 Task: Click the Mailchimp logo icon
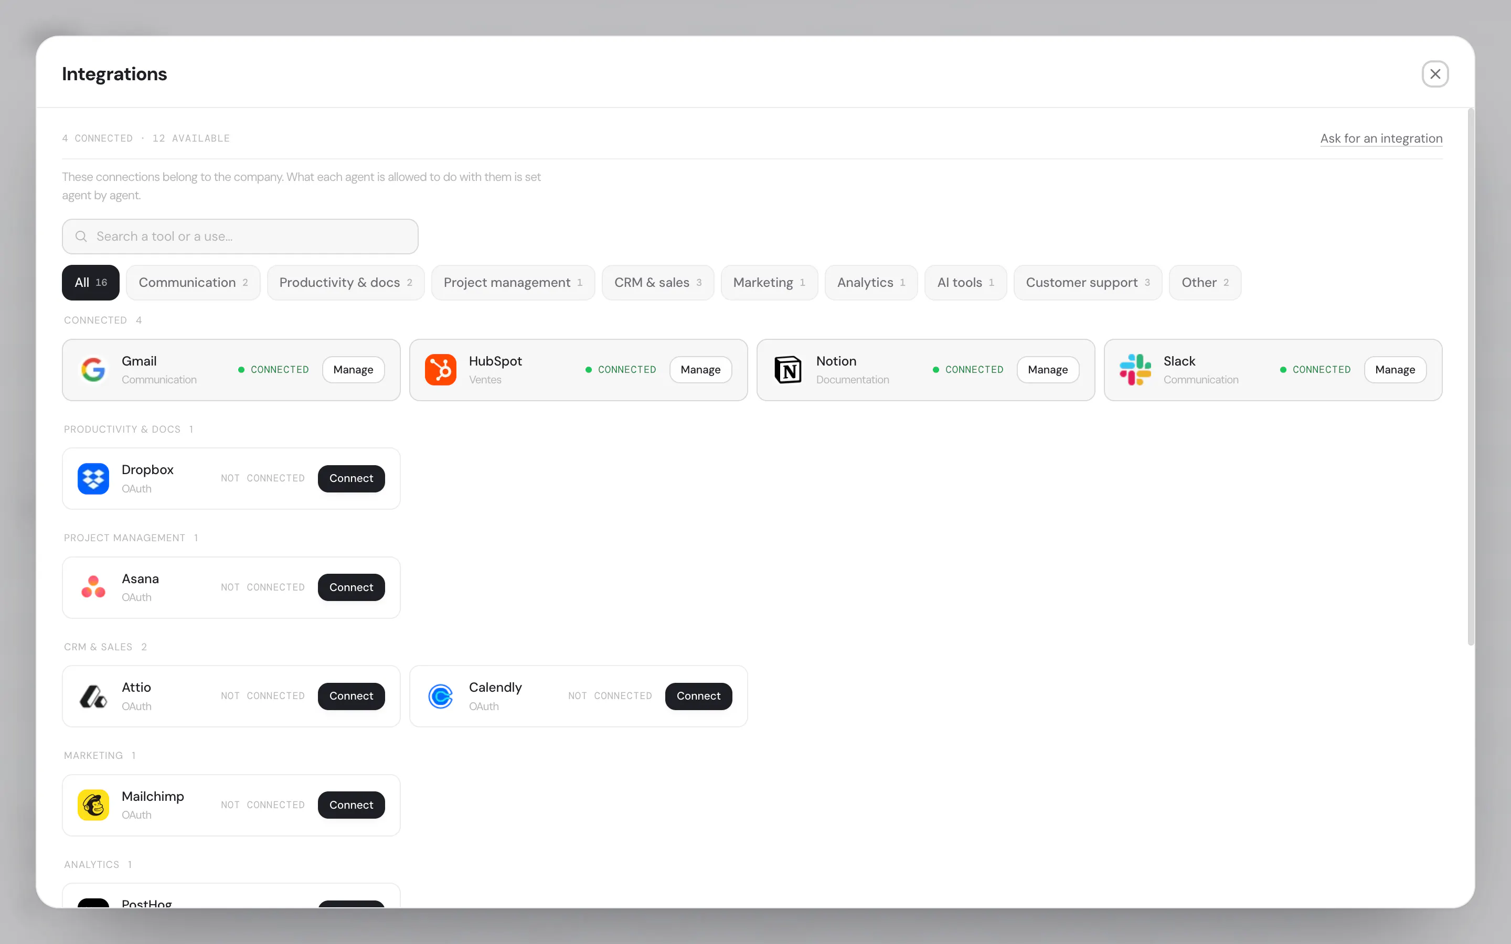(93, 805)
